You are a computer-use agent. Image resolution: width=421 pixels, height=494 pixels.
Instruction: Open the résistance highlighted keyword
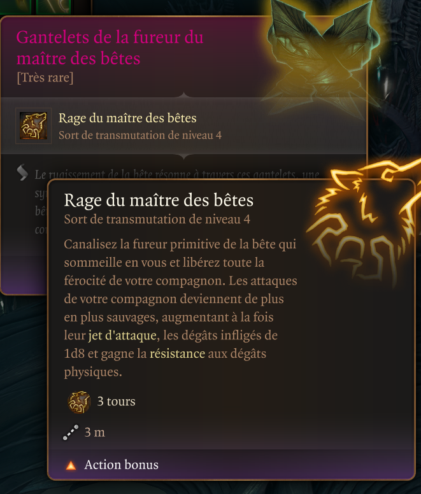[x=178, y=354]
